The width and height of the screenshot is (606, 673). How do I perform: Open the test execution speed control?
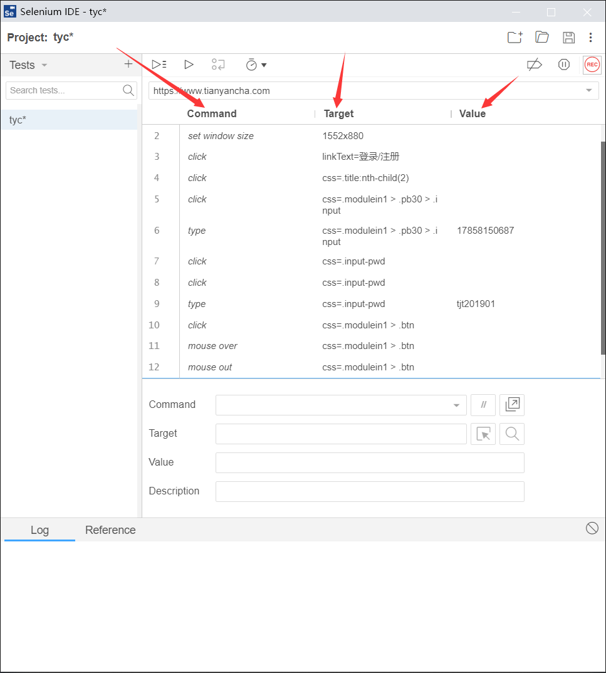coord(256,65)
